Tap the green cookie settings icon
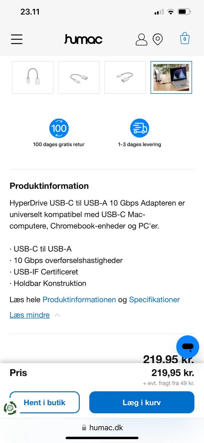The width and height of the screenshot is (204, 443). pos(10,408)
